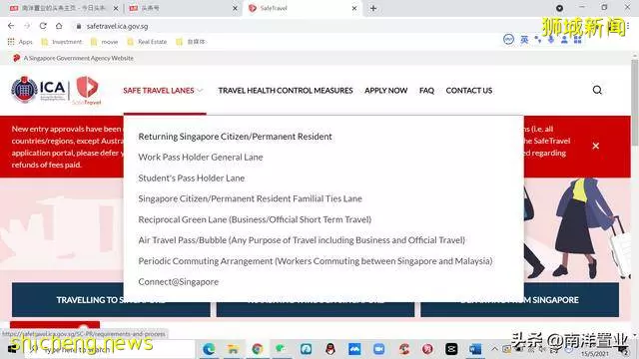Dismiss the red notice banner
The height and width of the screenshot is (359, 639).
596,146
